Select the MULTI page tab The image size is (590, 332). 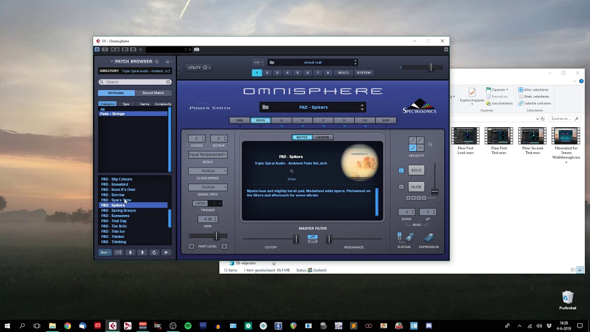[343, 72]
